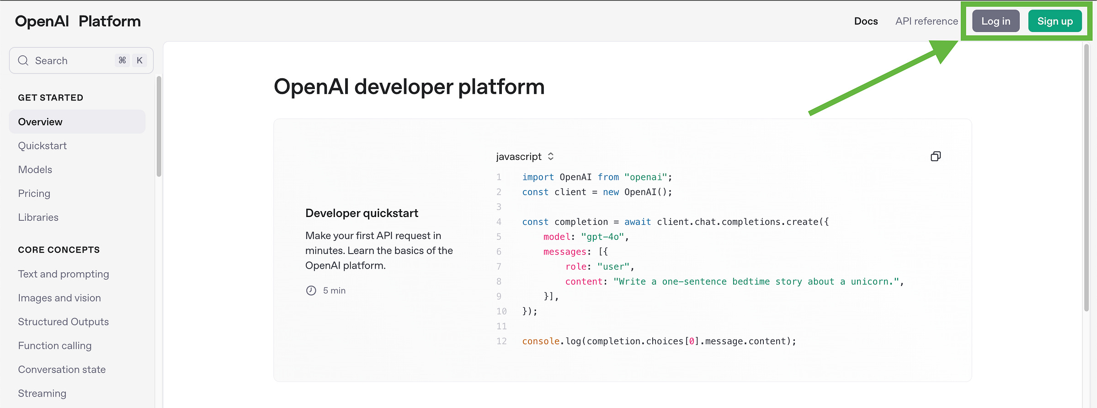Screen dimensions: 1097x408
Task: Click code text 'role: "user",'
Action: pyautogui.click(x=600, y=267)
